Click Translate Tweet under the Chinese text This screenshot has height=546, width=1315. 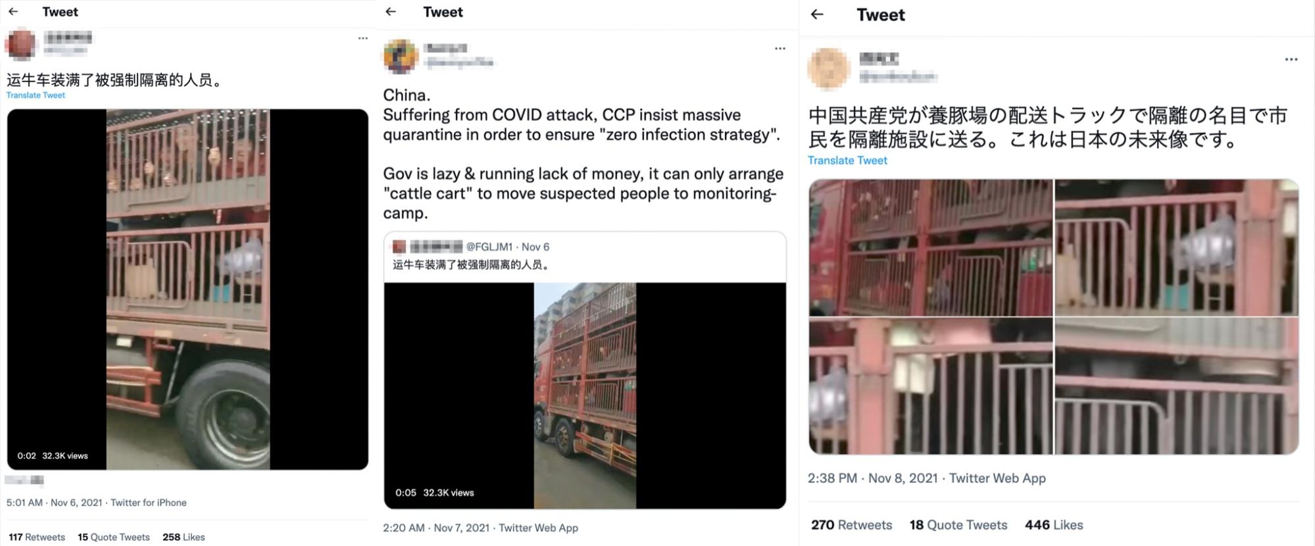(x=36, y=95)
